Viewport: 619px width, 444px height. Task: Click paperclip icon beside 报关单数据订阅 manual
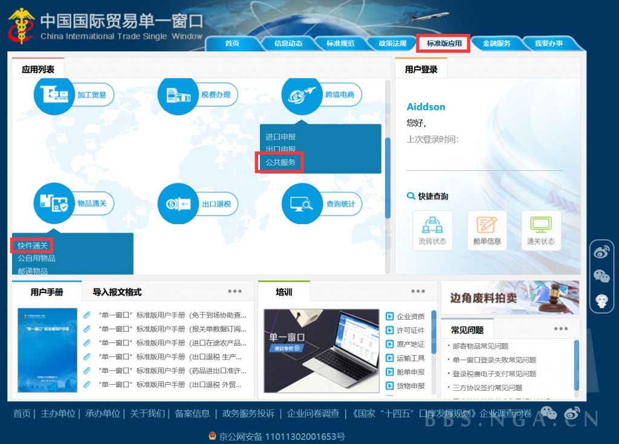tap(87, 329)
